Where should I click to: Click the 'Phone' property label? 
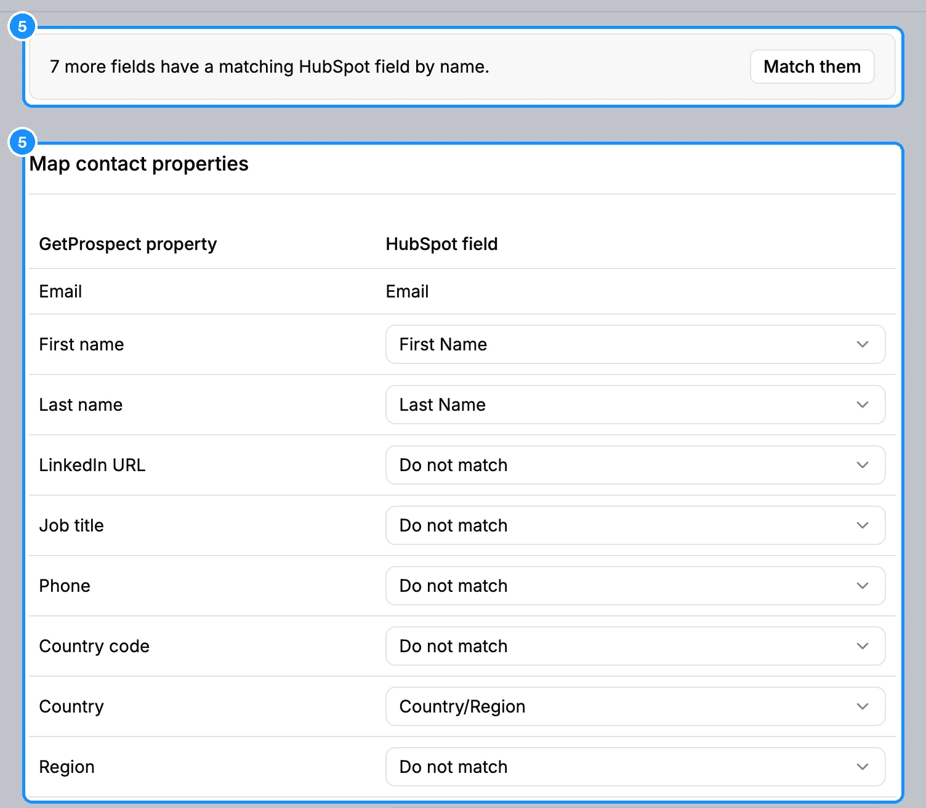pyautogui.click(x=65, y=586)
